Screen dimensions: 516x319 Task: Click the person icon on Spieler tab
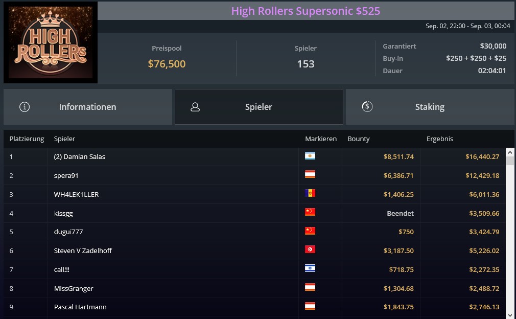195,107
